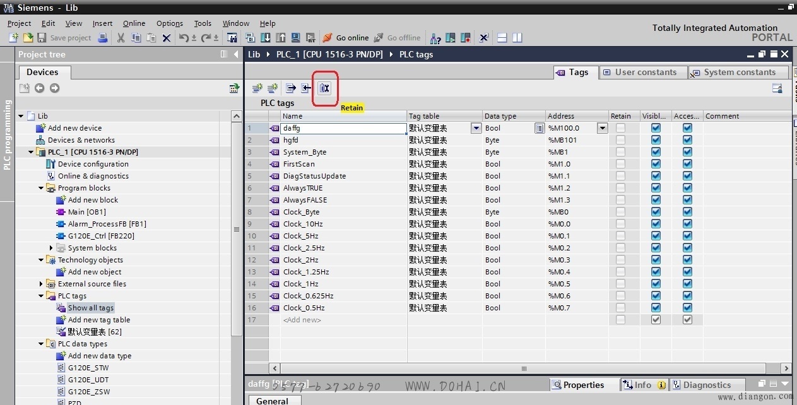Image resolution: width=797 pixels, height=405 pixels.
Task: Expand System blocks folder
Action: pyautogui.click(x=51, y=248)
